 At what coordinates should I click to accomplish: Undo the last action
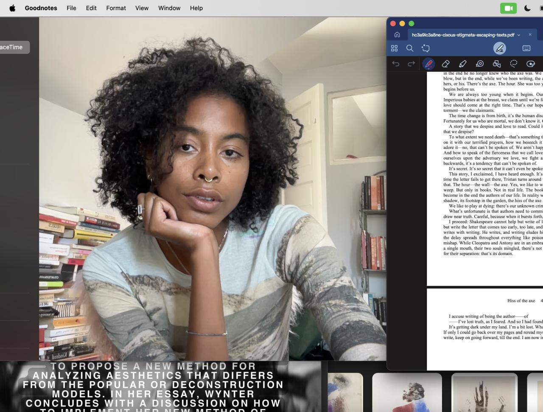396,64
